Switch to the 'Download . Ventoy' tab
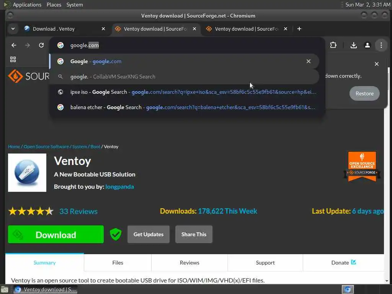The width and height of the screenshot is (392, 294). click(54, 29)
